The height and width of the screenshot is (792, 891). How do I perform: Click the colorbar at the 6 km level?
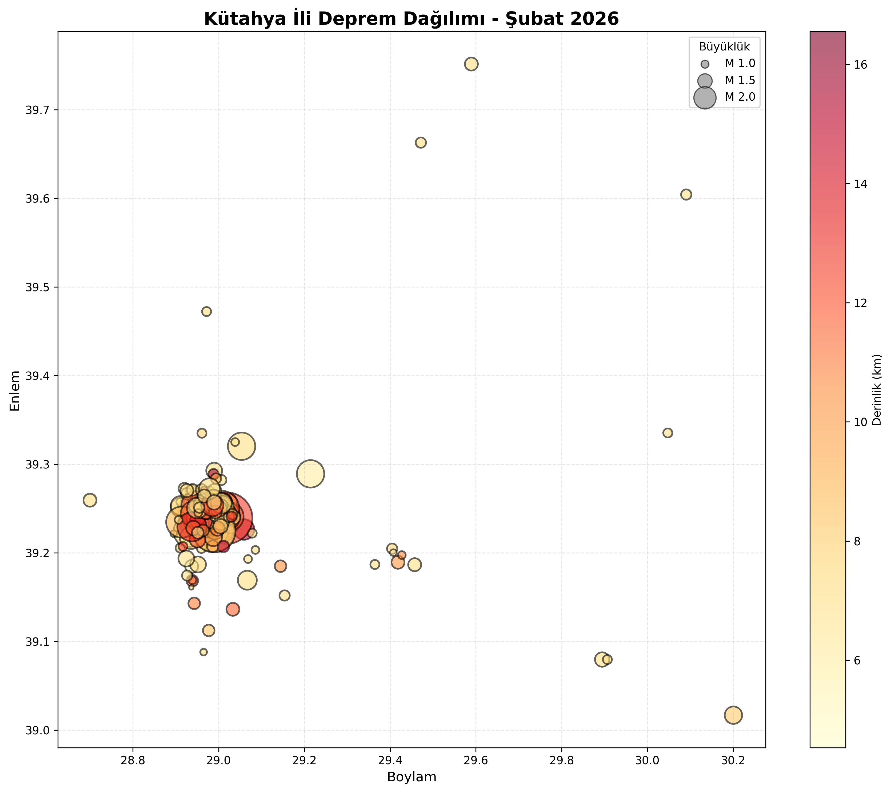point(828,661)
